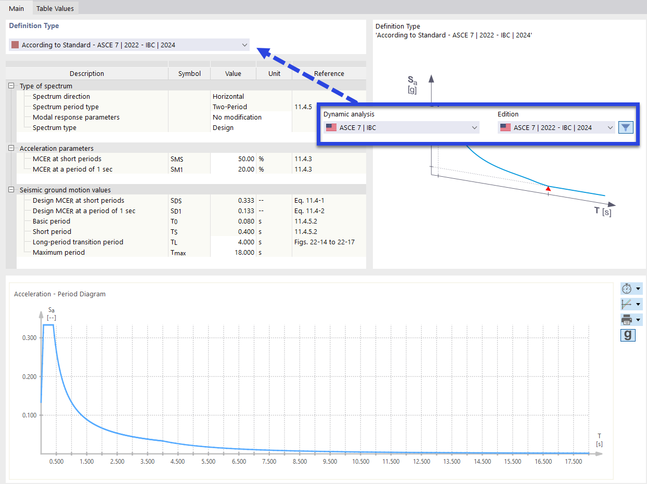Switch to the Table Values tab
The height and width of the screenshot is (484, 647).
[55, 8]
